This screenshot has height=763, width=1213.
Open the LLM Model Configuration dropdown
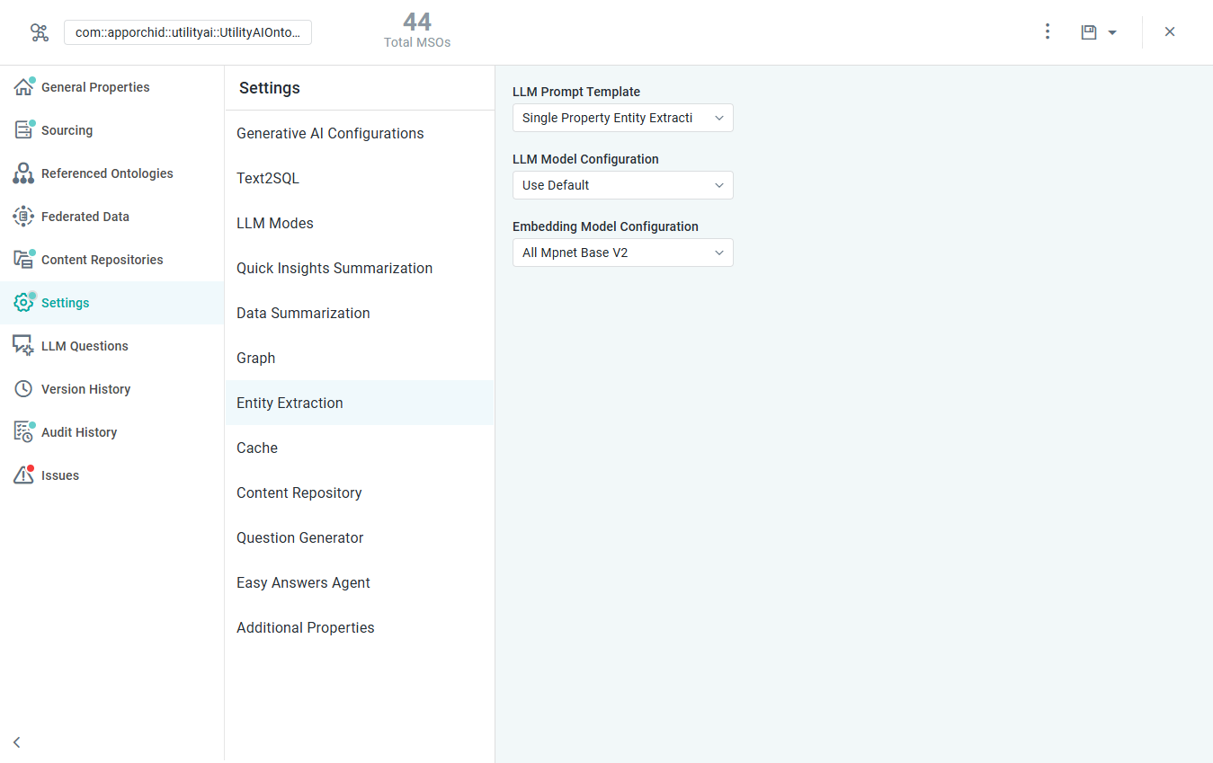pos(623,185)
